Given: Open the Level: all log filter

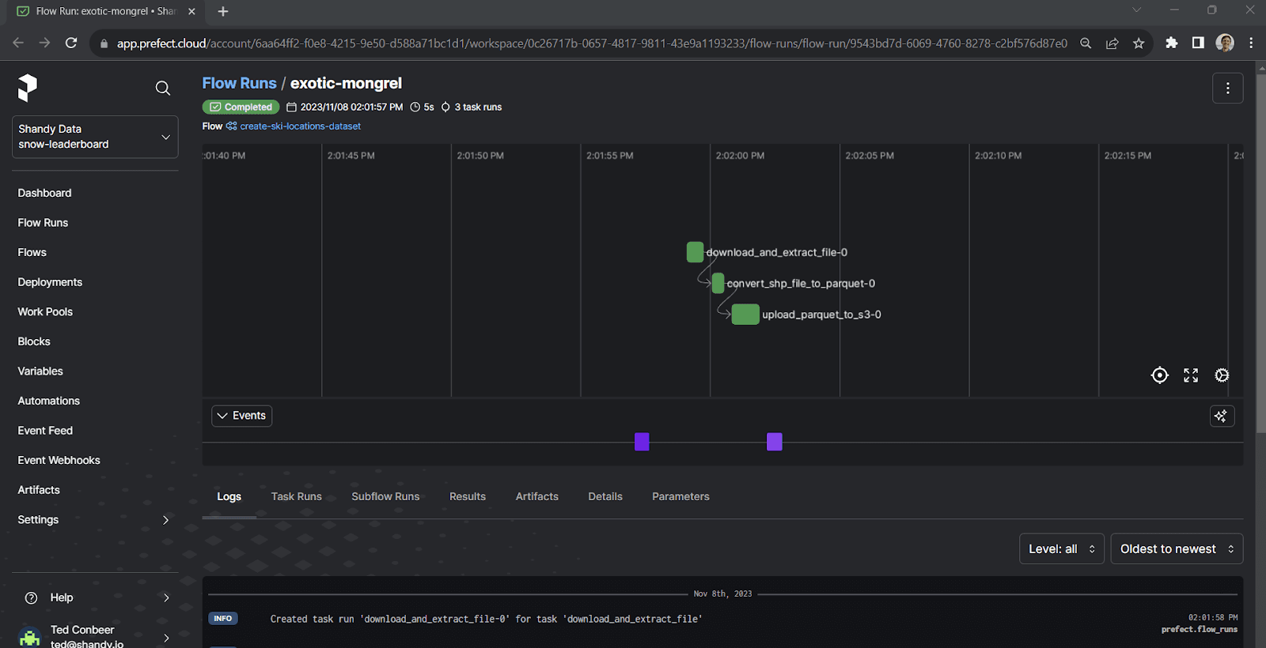Looking at the screenshot, I should (1061, 549).
